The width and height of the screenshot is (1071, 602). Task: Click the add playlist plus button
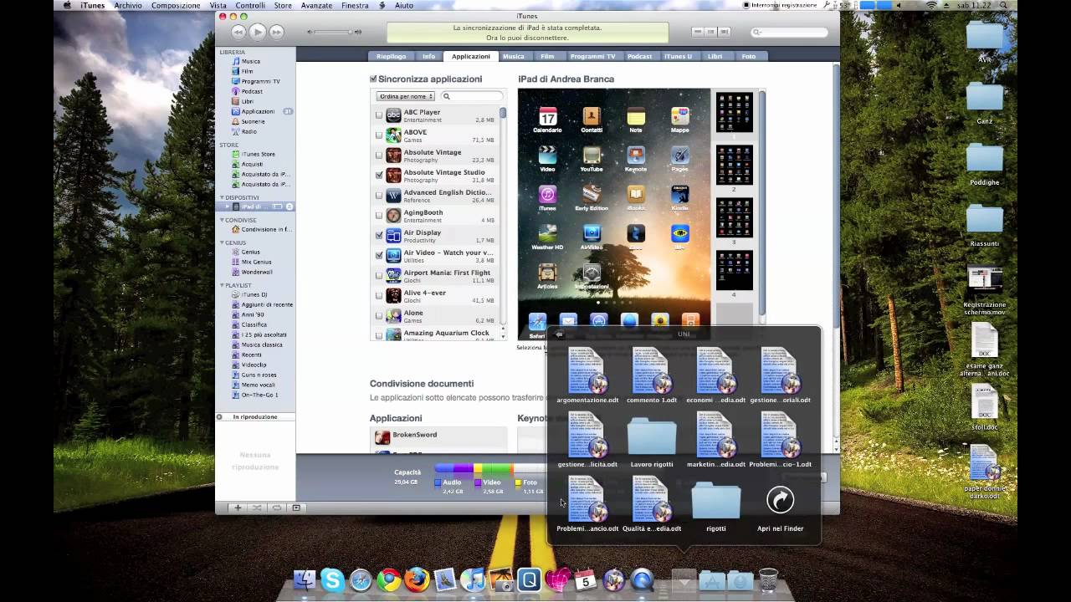click(238, 508)
